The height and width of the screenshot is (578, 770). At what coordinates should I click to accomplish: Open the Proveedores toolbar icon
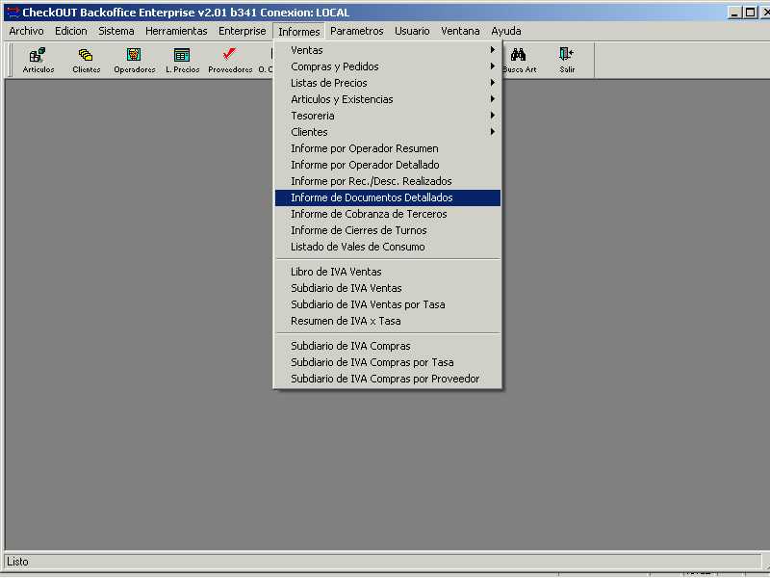[x=230, y=60]
